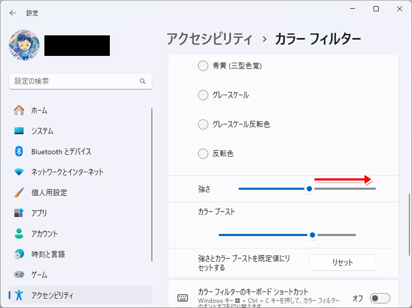
Task: Click the back arrow icon
Action: 13,13
